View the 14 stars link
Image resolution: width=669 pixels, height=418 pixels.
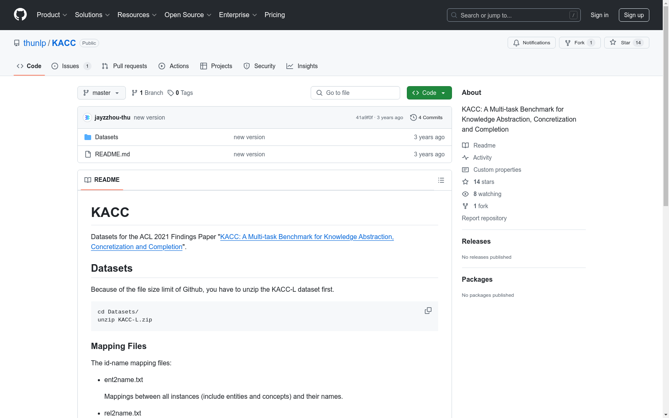pyautogui.click(x=478, y=182)
